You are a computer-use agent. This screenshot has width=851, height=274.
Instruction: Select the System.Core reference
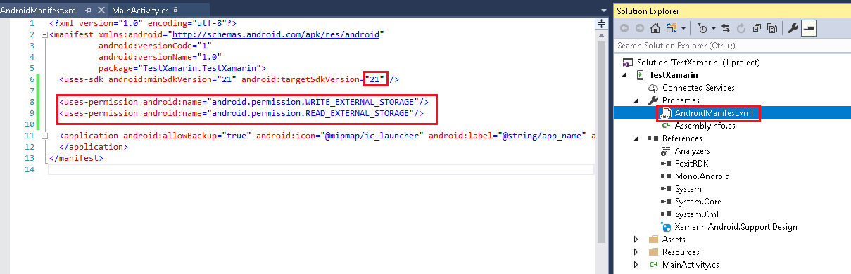pyautogui.click(x=698, y=202)
